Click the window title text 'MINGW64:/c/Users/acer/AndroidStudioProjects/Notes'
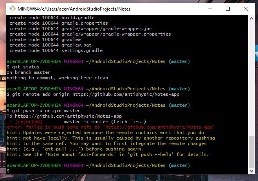258x181 pixels. (x=74, y=9)
